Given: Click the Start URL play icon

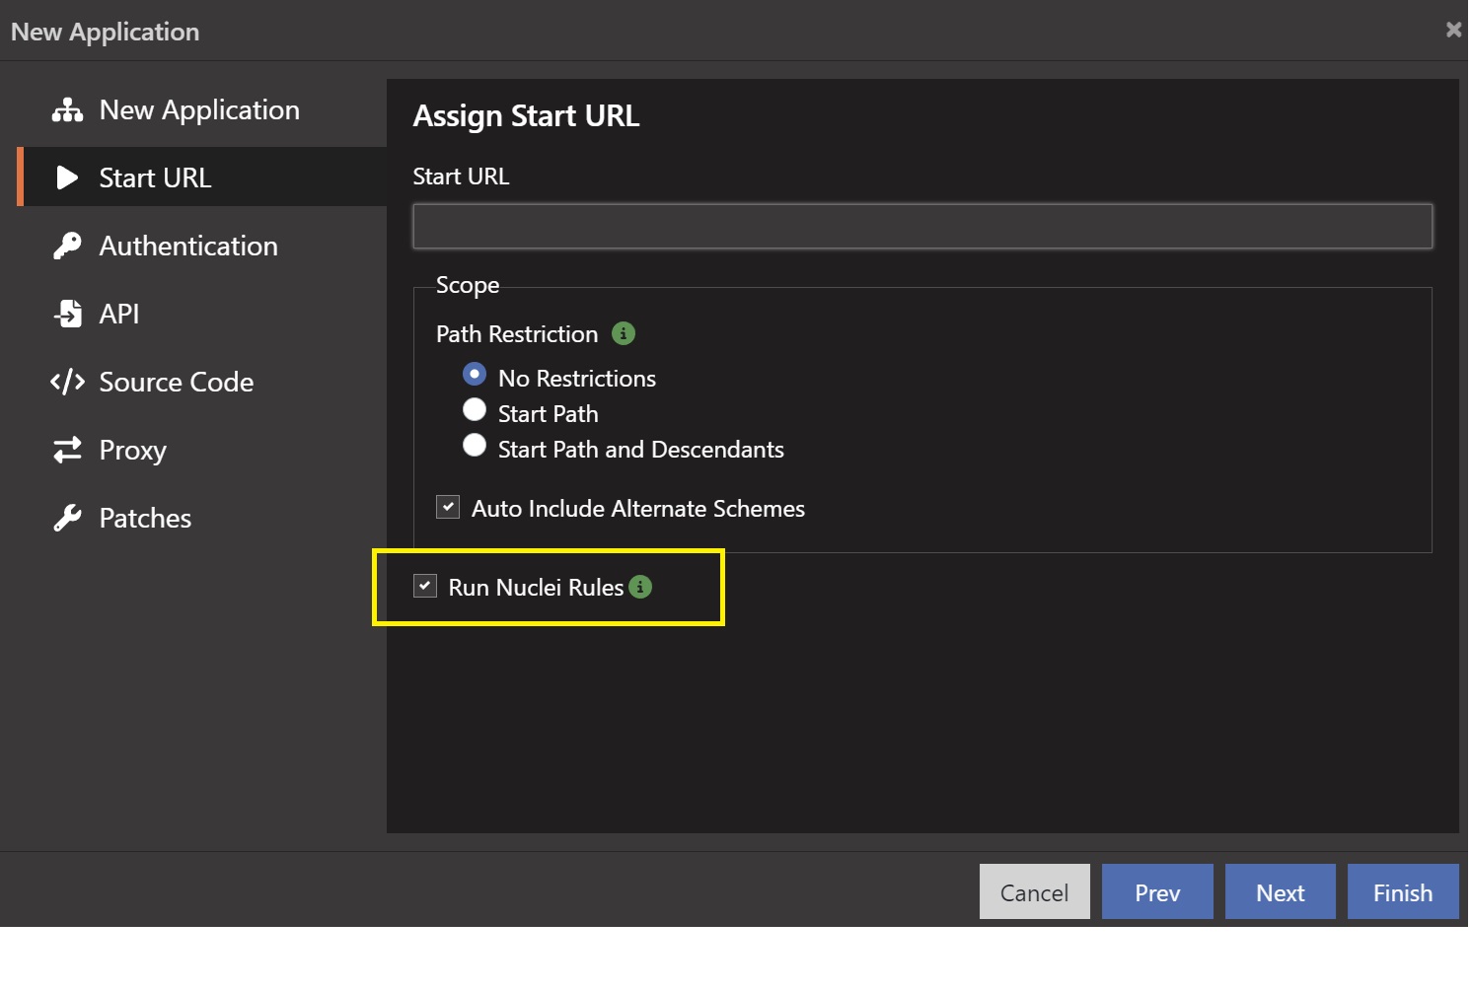Looking at the screenshot, I should (x=67, y=177).
